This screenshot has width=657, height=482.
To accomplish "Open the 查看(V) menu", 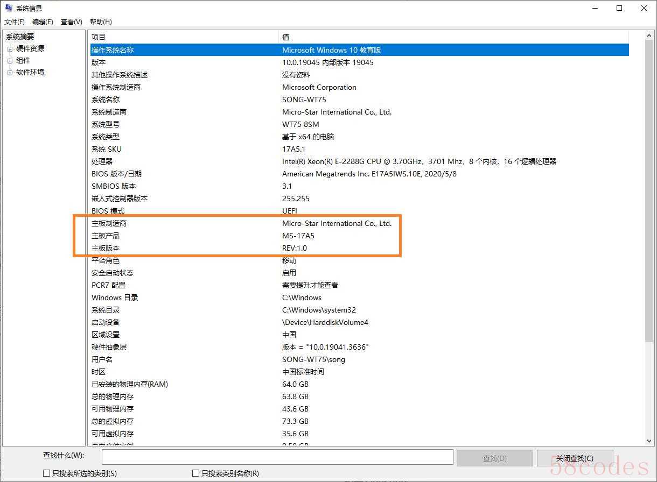I will [x=71, y=22].
